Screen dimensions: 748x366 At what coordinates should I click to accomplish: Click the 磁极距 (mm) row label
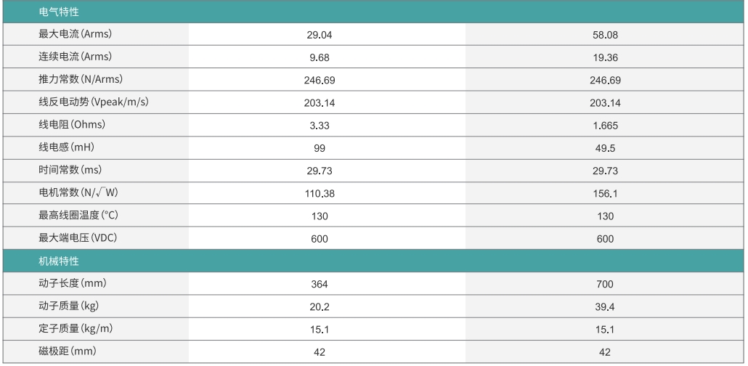pyautogui.click(x=66, y=351)
